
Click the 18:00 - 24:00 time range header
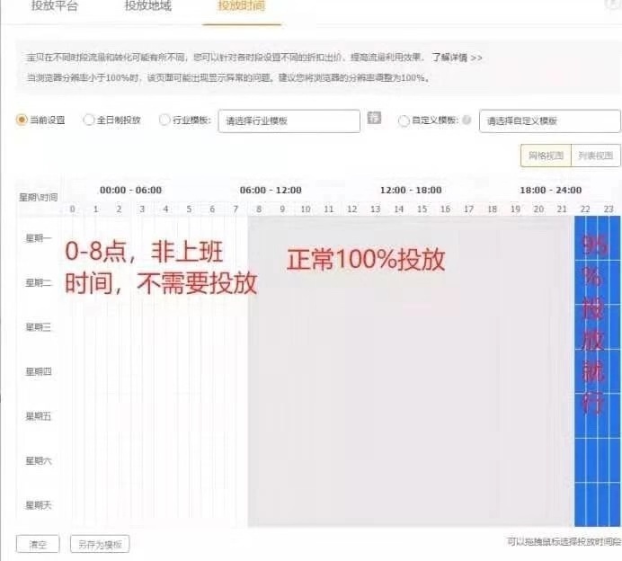pos(551,190)
